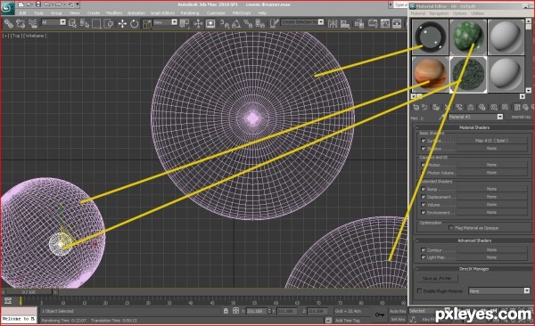
Task: Click Assign Material to Selection icon
Action: tap(436, 107)
